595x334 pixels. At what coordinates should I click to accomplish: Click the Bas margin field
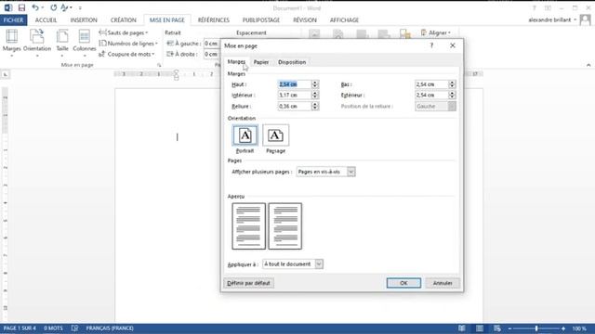[x=431, y=84]
